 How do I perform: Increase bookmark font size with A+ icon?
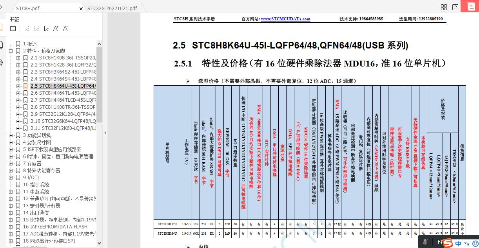point(56,29)
